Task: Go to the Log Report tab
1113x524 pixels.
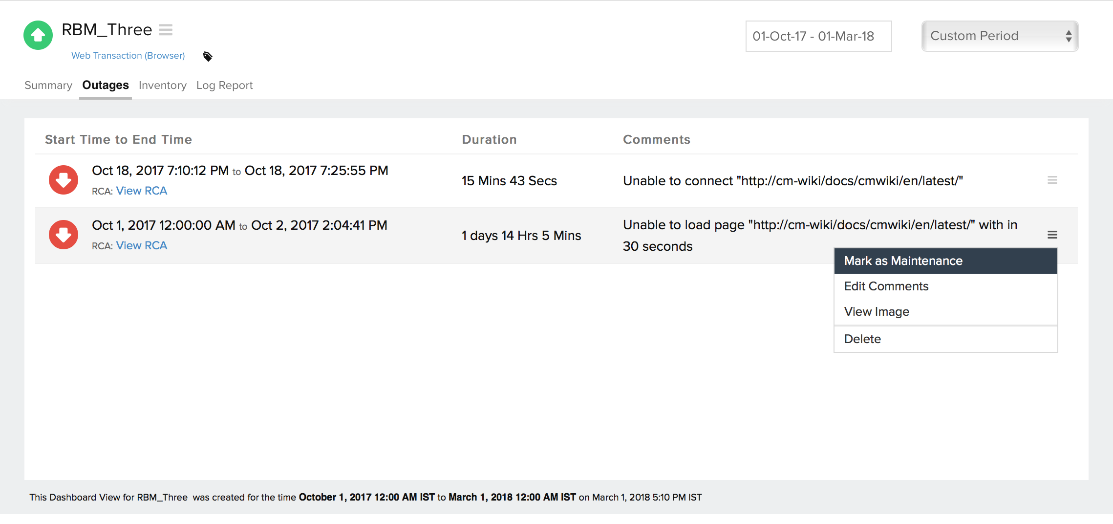Action: (x=224, y=86)
